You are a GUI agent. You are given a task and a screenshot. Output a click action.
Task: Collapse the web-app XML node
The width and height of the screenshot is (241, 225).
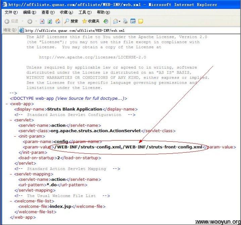click(7, 104)
